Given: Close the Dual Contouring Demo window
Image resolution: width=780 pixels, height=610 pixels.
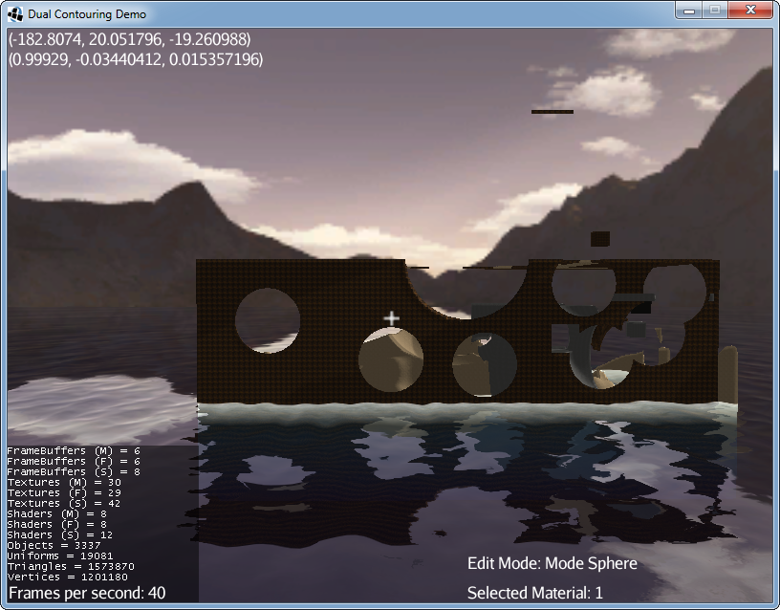Looking at the screenshot, I should (x=750, y=11).
